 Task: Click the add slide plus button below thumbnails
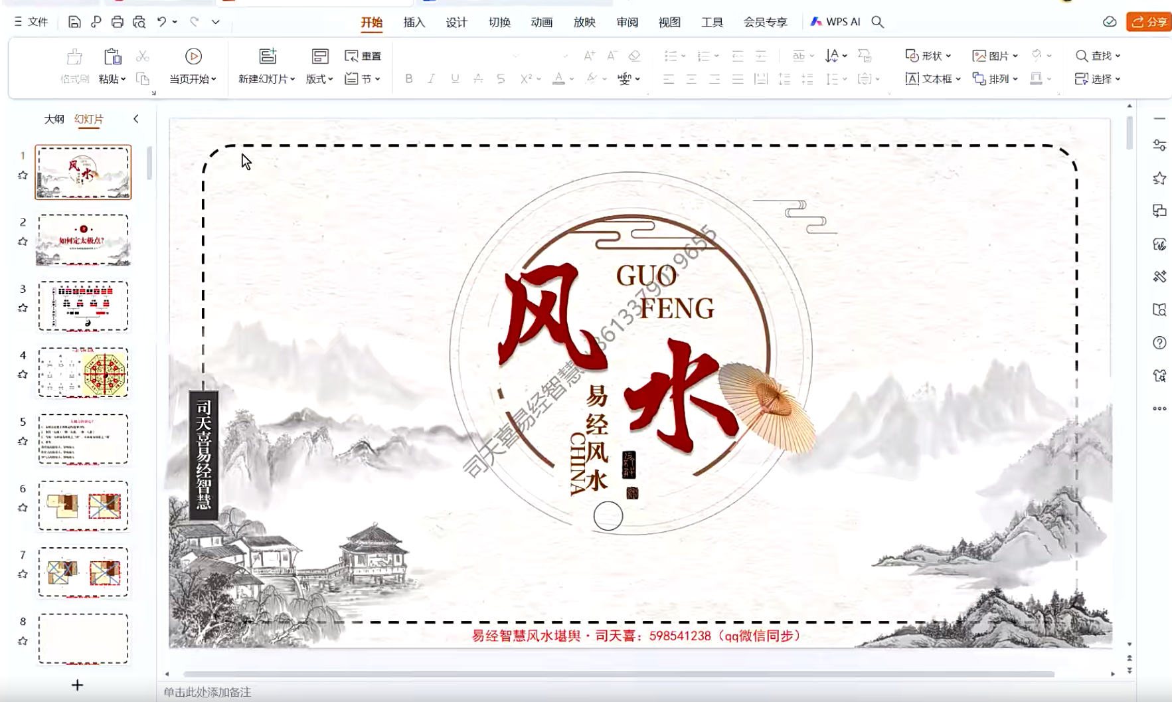tap(77, 685)
